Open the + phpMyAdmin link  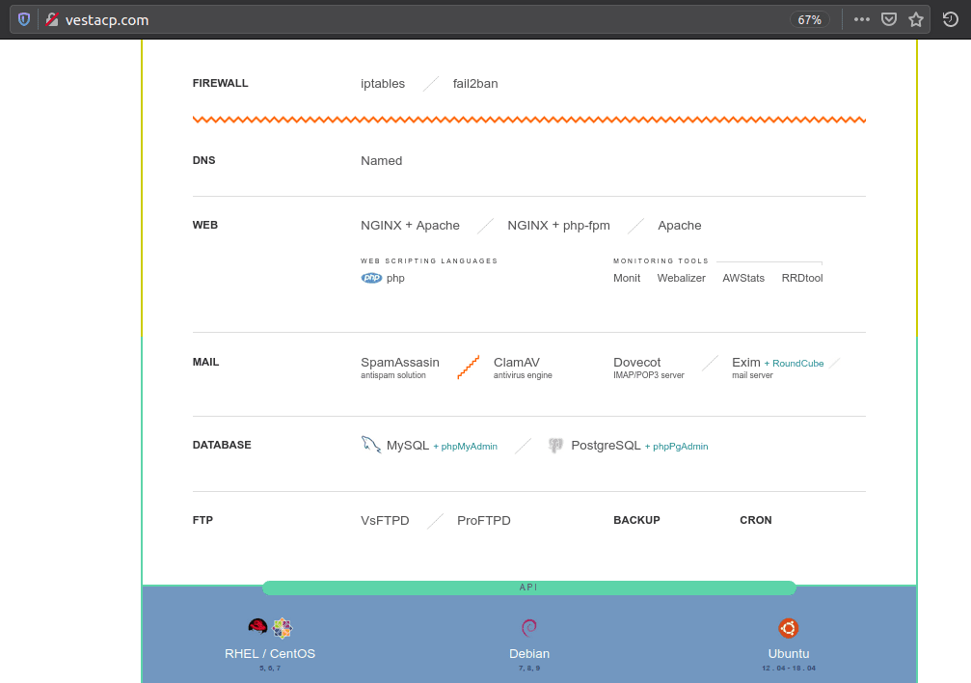tap(465, 447)
